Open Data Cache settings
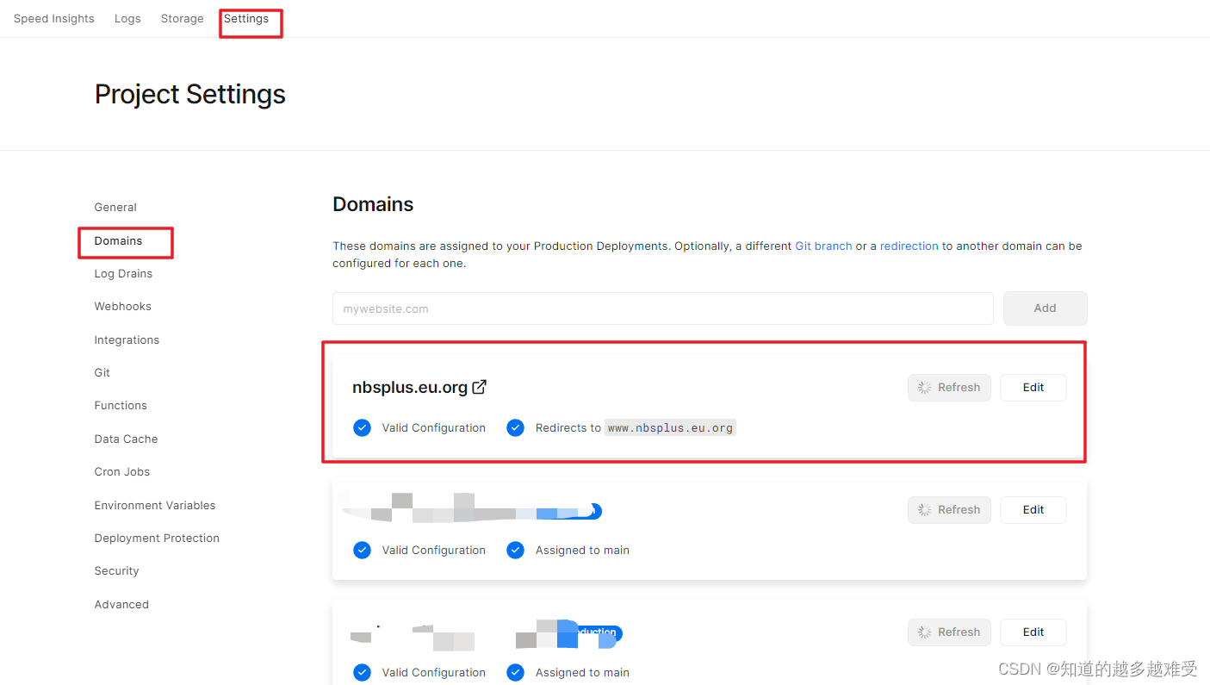The height and width of the screenshot is (685, 1210). pyautogui.click(x=126, y=439)
